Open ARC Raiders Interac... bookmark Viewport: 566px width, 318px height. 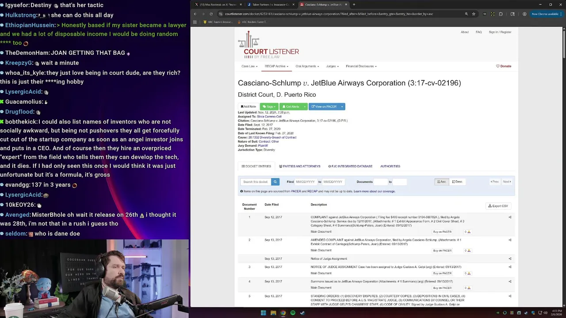click(218, 22)
